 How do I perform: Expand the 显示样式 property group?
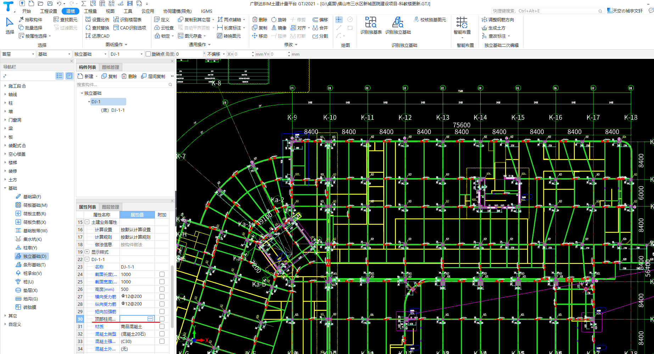(x=87, y=252)
